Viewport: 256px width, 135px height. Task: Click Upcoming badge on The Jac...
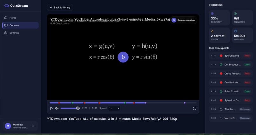coord(245,109)
